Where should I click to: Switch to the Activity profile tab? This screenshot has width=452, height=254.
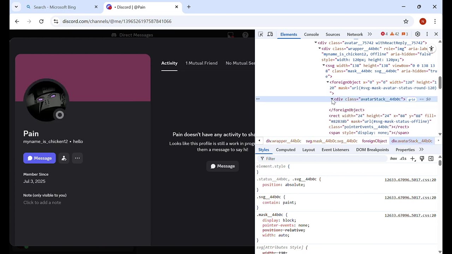click(x=169, y=63)
